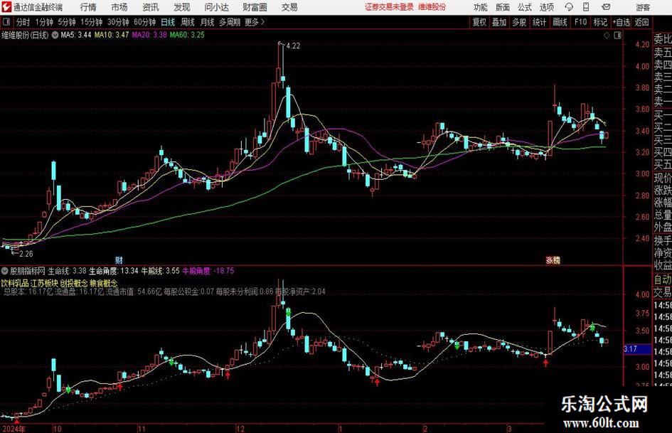The height and width of the screenshot is (433, 672).
Task: Click the 江苏板块 sector tag
Action: 44,284
